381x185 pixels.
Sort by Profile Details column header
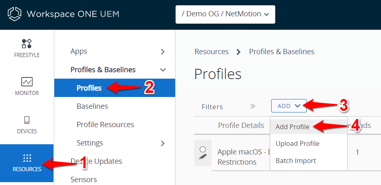241,126
